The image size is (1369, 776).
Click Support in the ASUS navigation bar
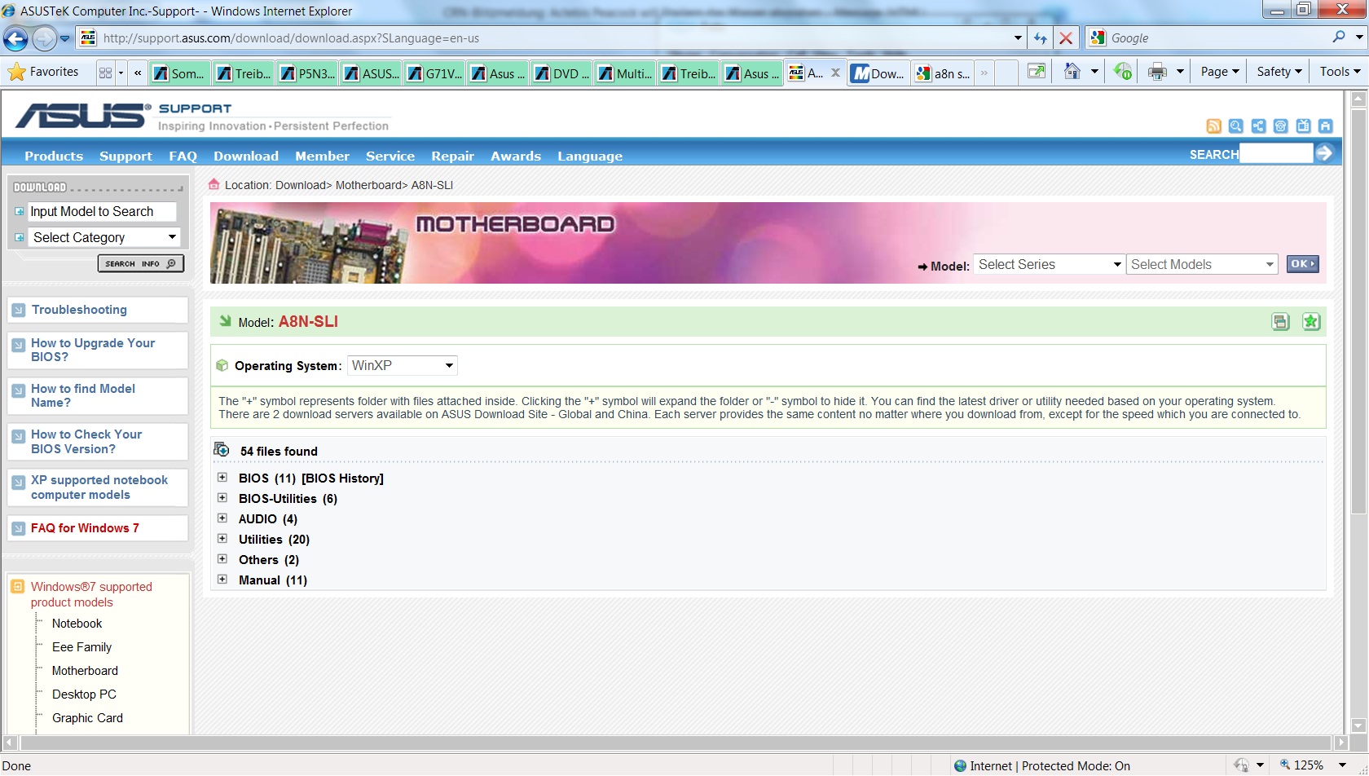click(125, 156)
